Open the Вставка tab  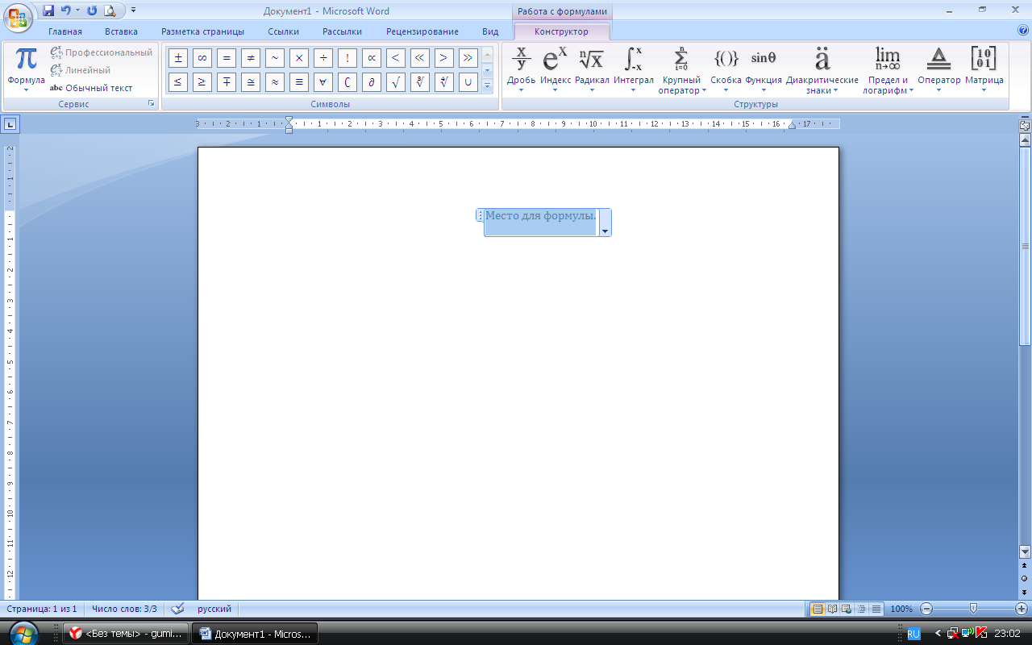(121, 31)
